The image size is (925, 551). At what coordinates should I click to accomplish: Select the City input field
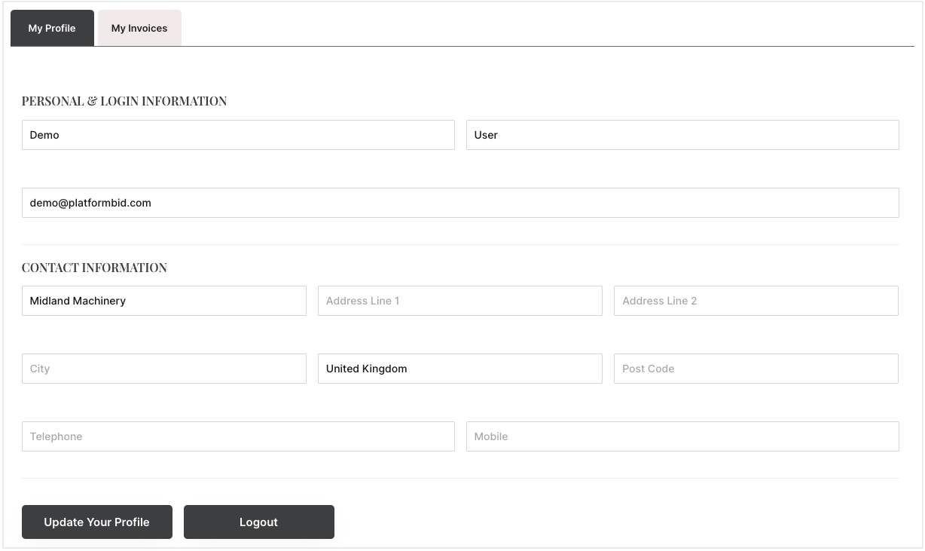coord(163,369)
